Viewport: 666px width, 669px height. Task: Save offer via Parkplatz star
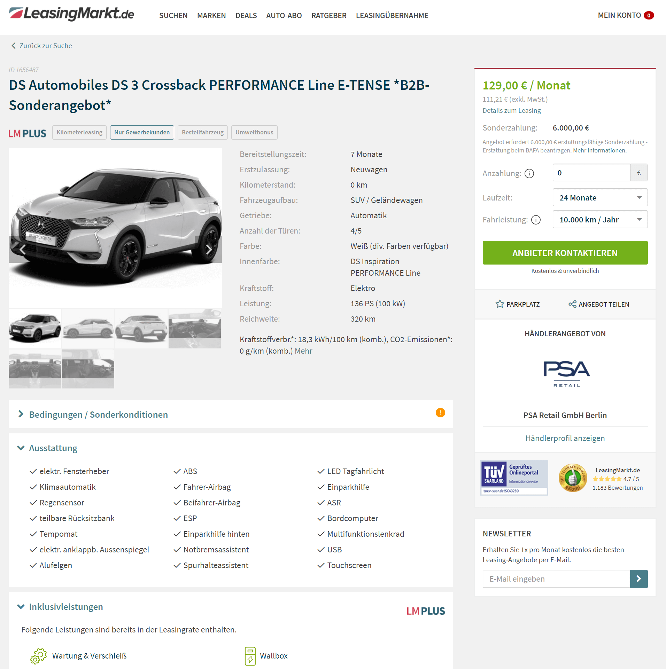500,304
